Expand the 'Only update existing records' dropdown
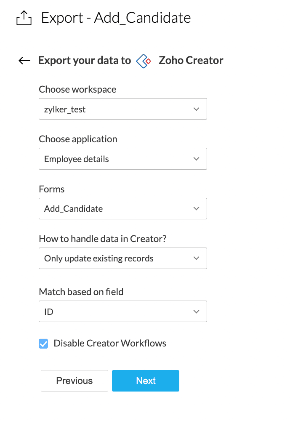The width and height of the screenshot is (298, 421). (122, 258)
